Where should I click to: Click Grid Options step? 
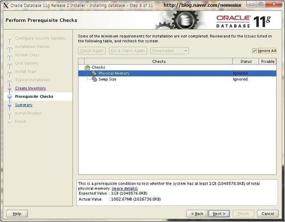(27, 63)
